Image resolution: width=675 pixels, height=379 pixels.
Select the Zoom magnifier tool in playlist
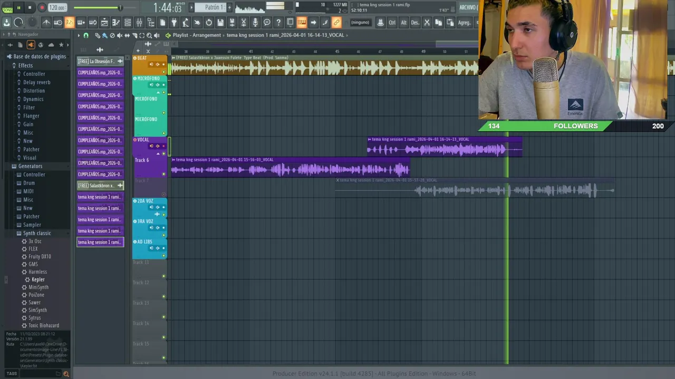point(149,35)
